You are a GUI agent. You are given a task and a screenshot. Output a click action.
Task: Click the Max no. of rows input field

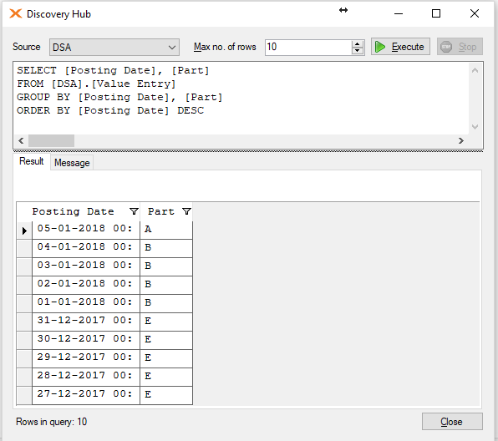[x=308, y=47]
